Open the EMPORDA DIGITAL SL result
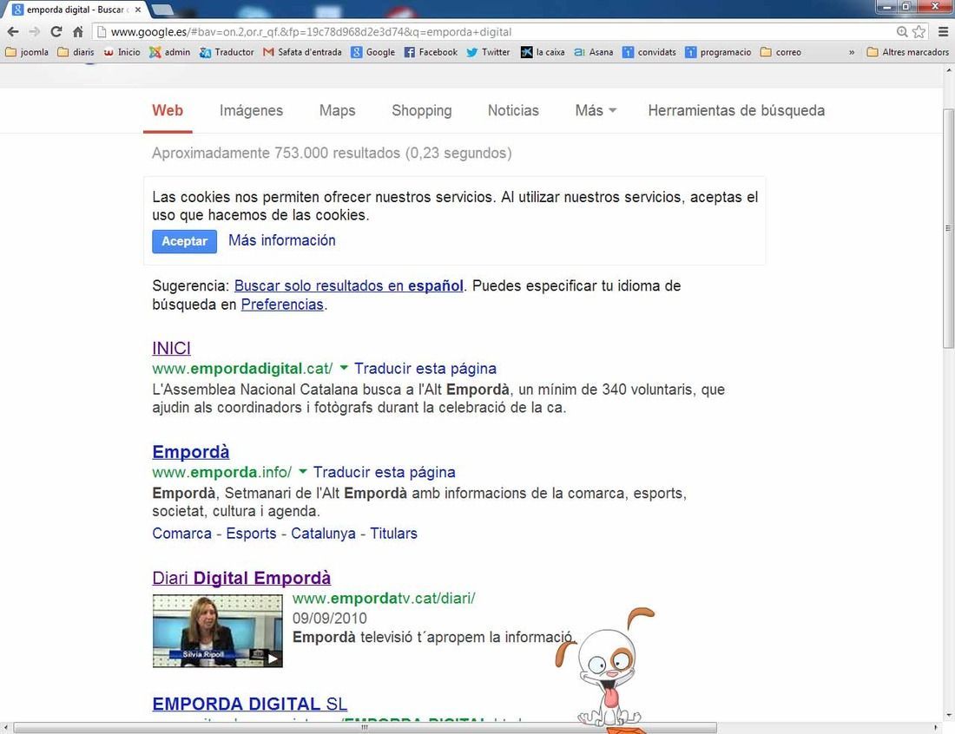This screenshot has height=734, width=955. point(250,704)
